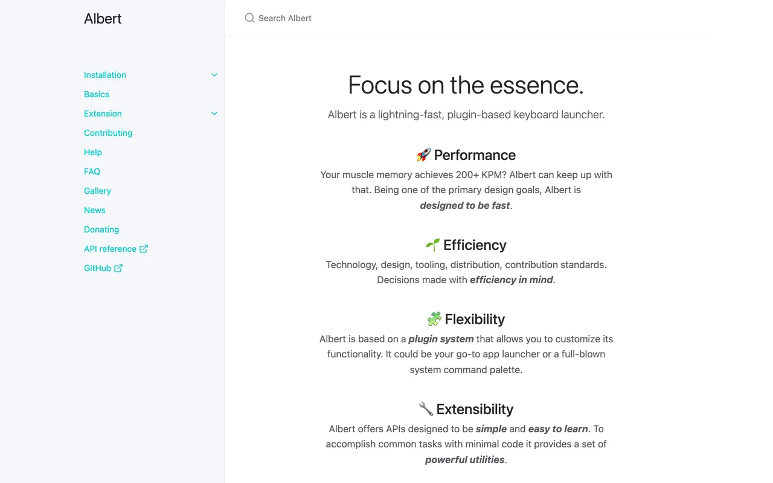Navigate to the Help page
The width and height of the screenshot is (773, 483).
point(93,152)
